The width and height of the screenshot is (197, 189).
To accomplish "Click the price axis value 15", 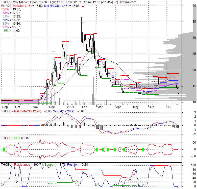I will point(194,86).
